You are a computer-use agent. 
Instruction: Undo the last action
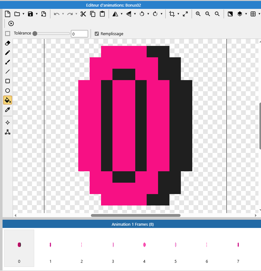point(57,14)
